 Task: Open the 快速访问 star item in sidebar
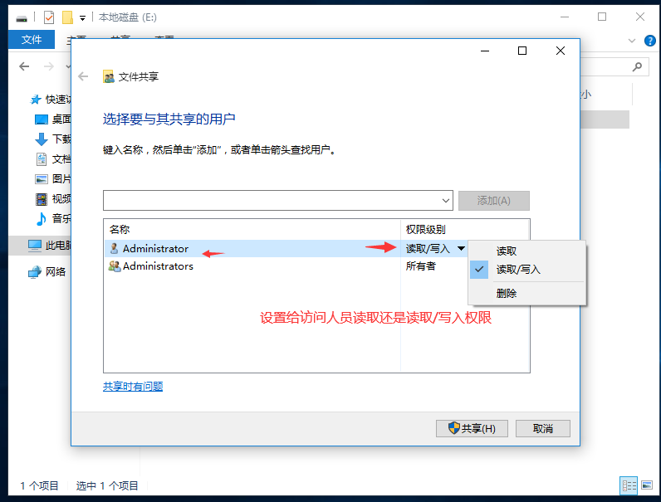pos(37,99)
